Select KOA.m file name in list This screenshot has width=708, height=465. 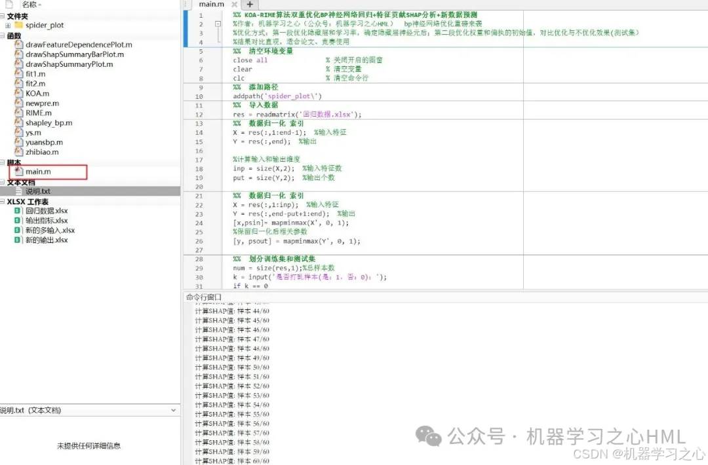click(37, 94)
